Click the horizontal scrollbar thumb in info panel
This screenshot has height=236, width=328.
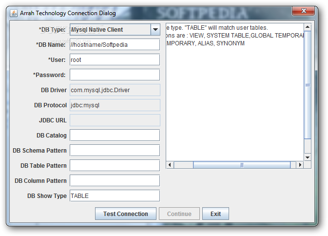242,165
